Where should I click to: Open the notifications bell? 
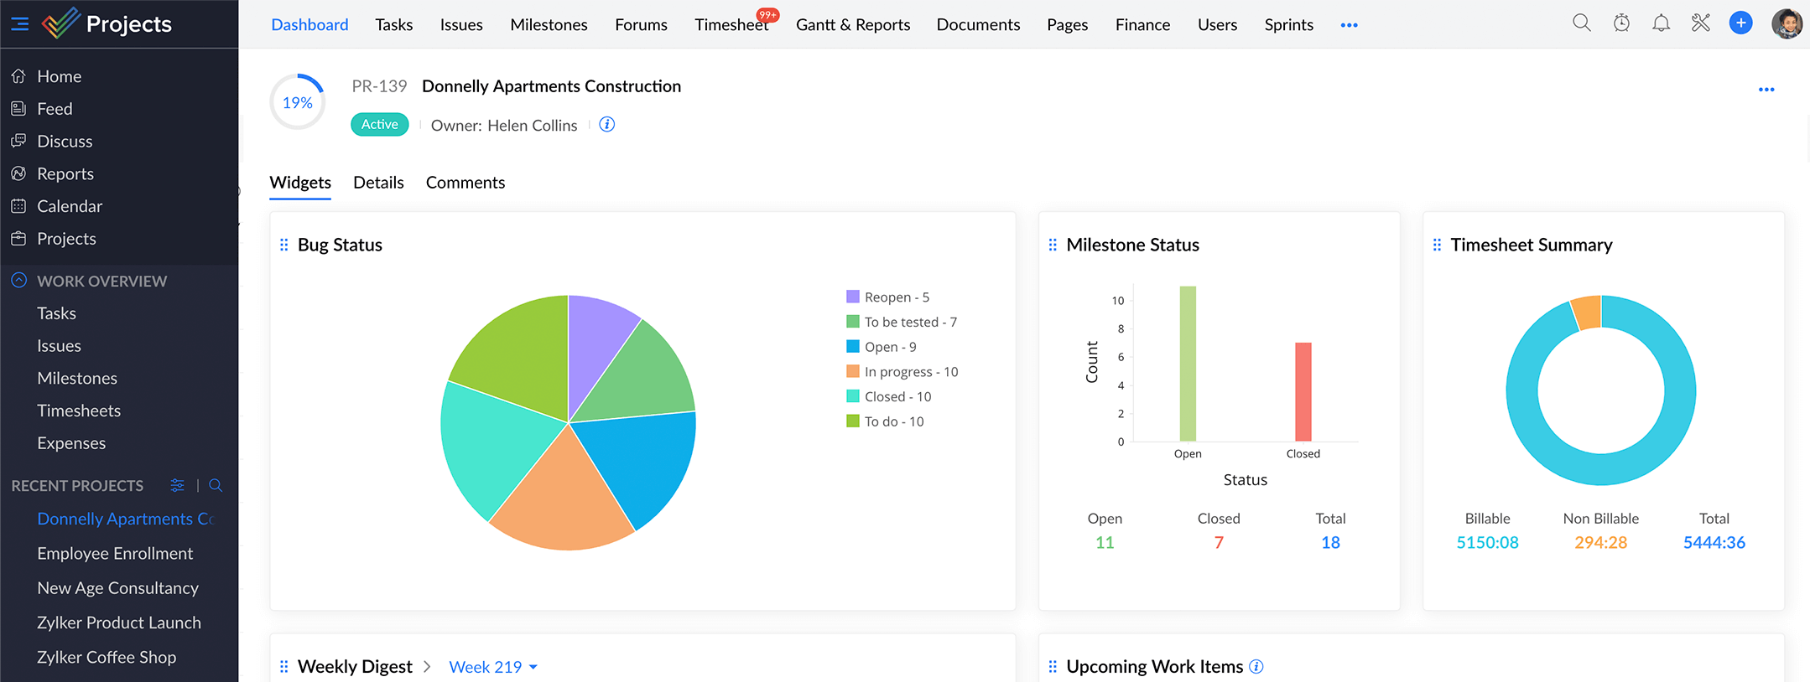pyautogui.click(x=1661, y=23)
